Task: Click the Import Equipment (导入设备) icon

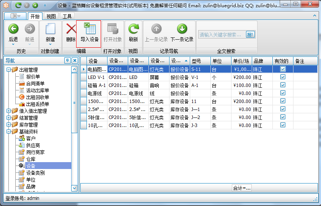Action: pos(89,29)
